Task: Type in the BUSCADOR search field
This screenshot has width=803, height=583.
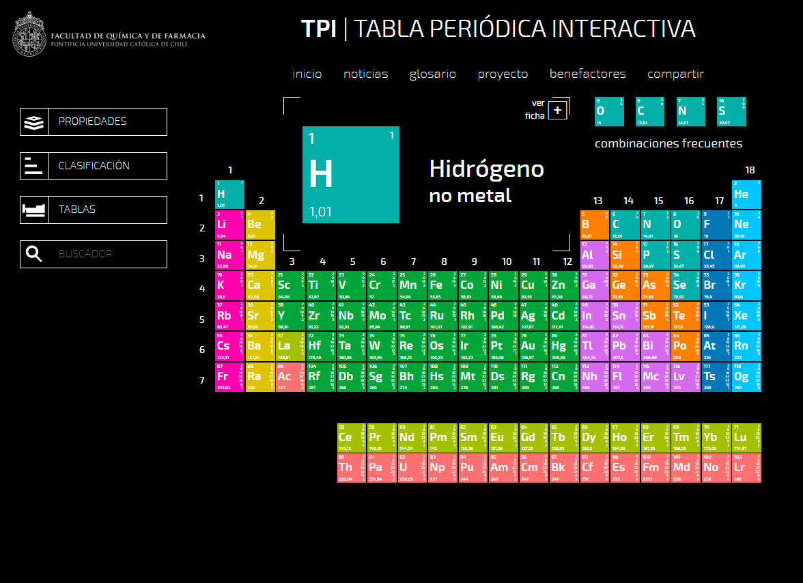Action: 107,254
